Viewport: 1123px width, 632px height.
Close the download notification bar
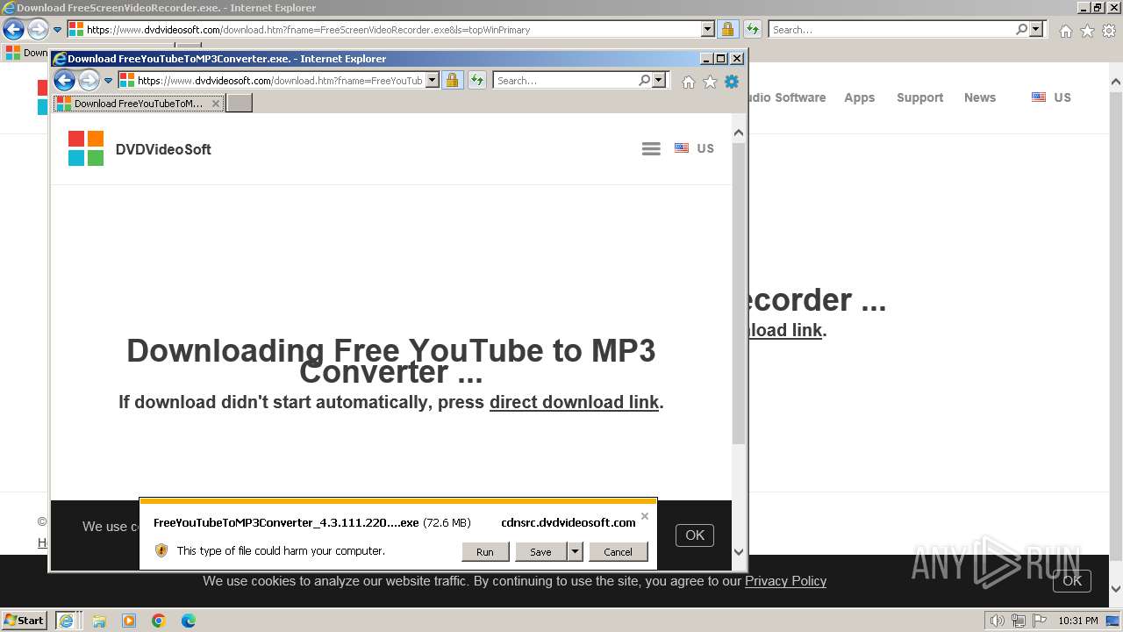pyautogui.click(x=645, y=516)
